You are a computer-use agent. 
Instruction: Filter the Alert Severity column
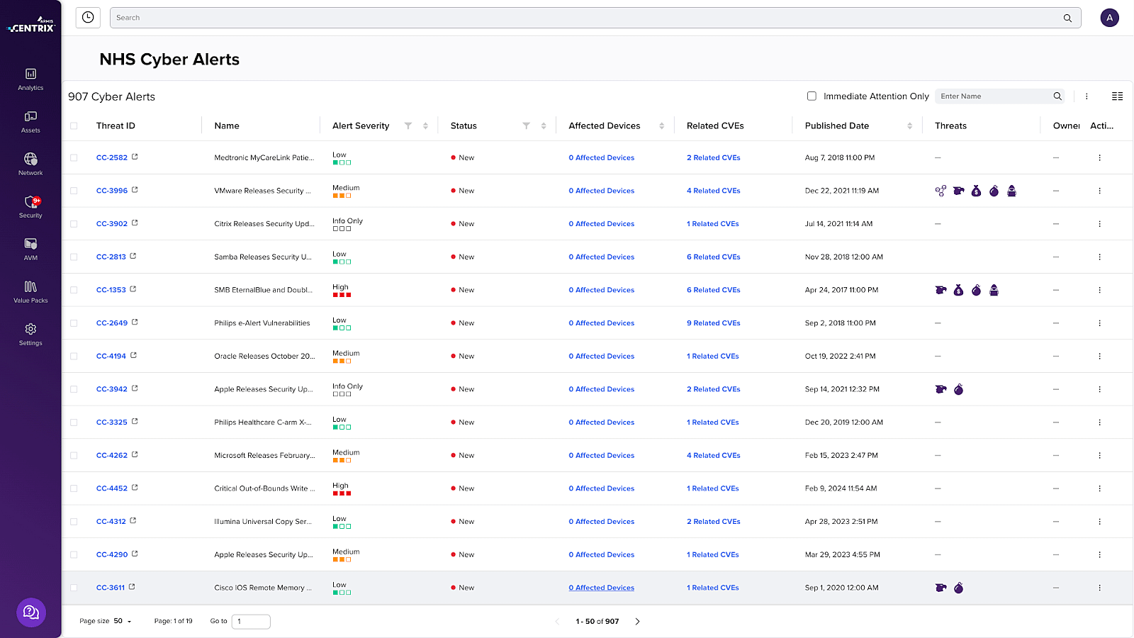[x=408, y=125]
